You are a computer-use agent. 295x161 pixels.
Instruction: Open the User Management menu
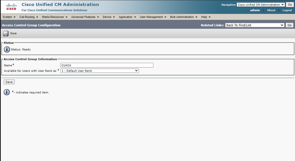153,17
